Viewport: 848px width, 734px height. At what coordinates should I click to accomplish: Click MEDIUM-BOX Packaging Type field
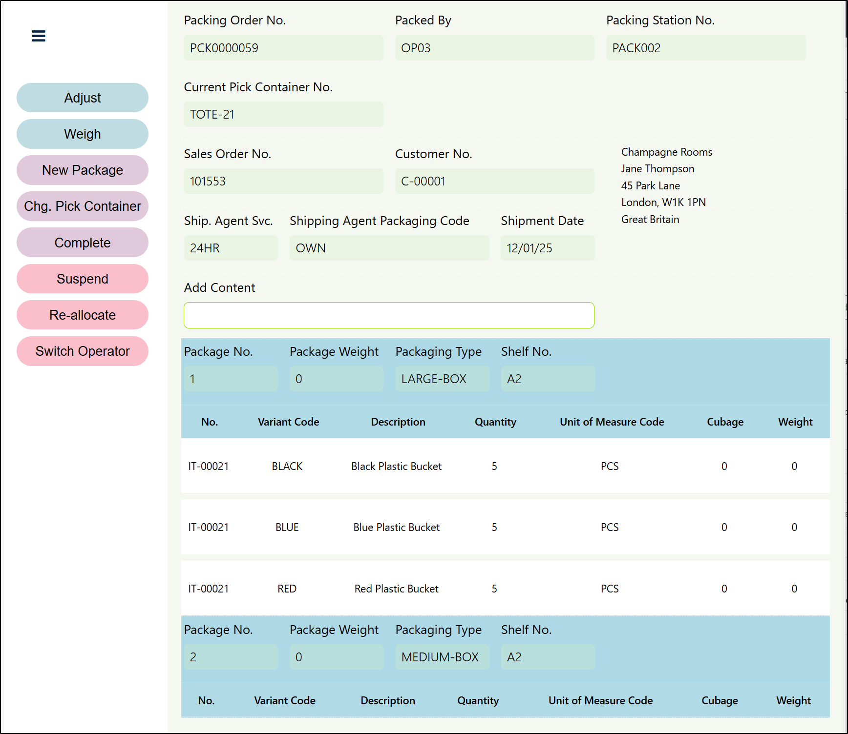point(442,657)
